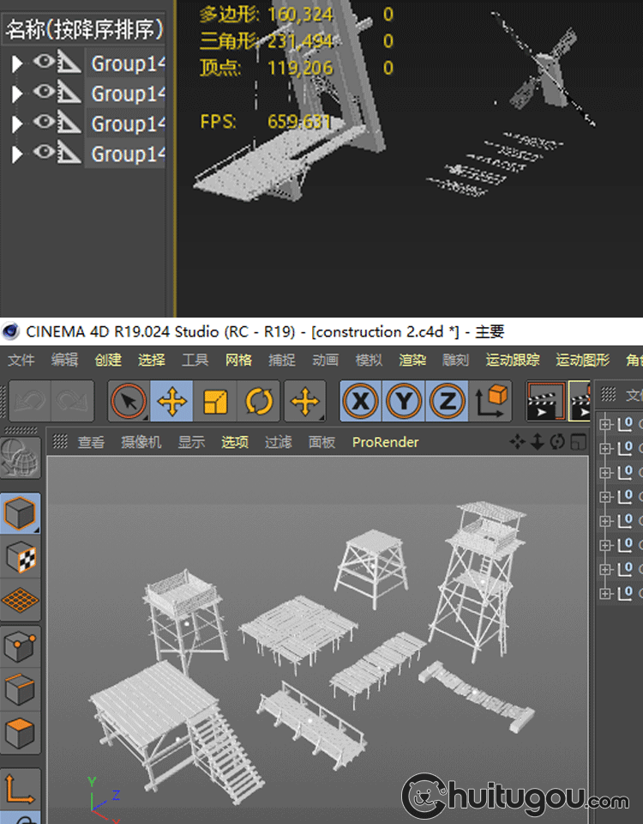
Task: Choose the Scale tool
Action: 215,401
